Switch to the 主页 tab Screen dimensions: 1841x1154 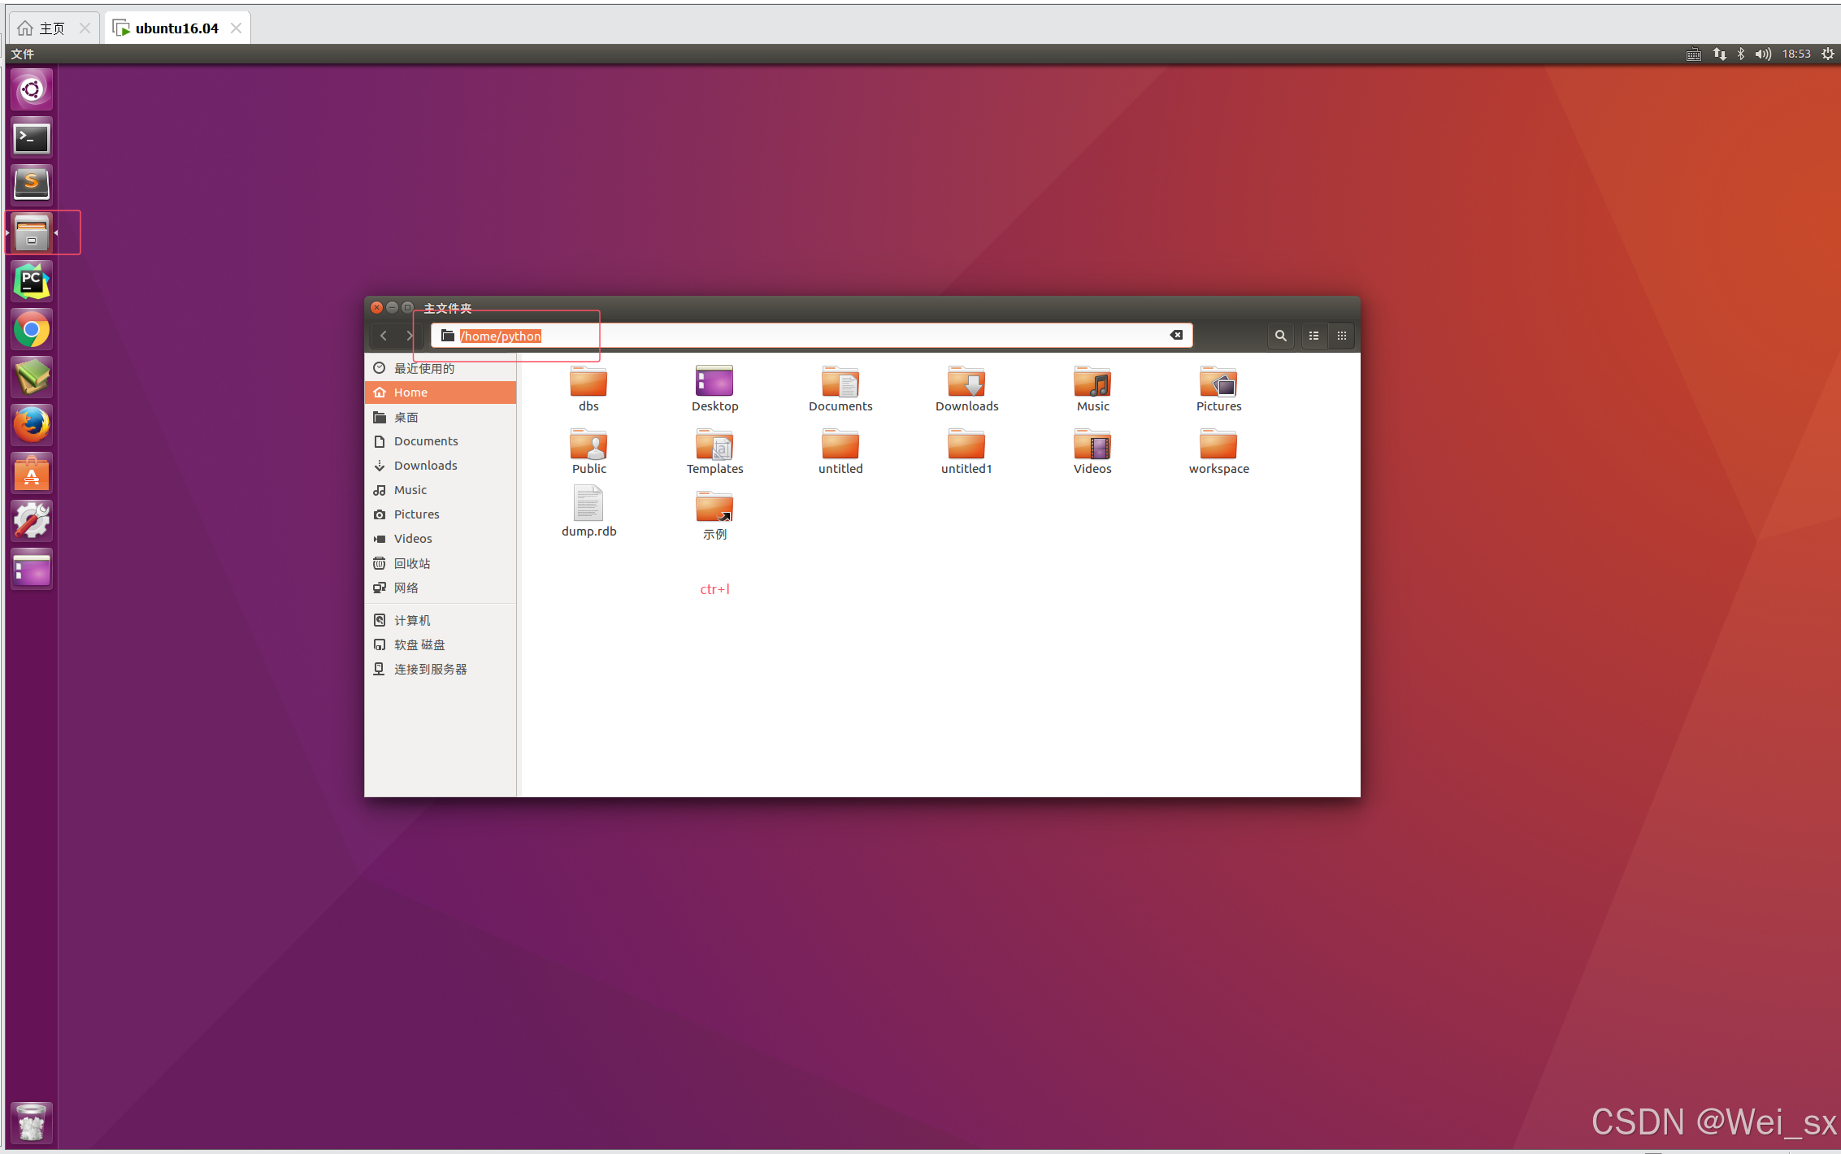pyautogui.click(x=51, y=28)
